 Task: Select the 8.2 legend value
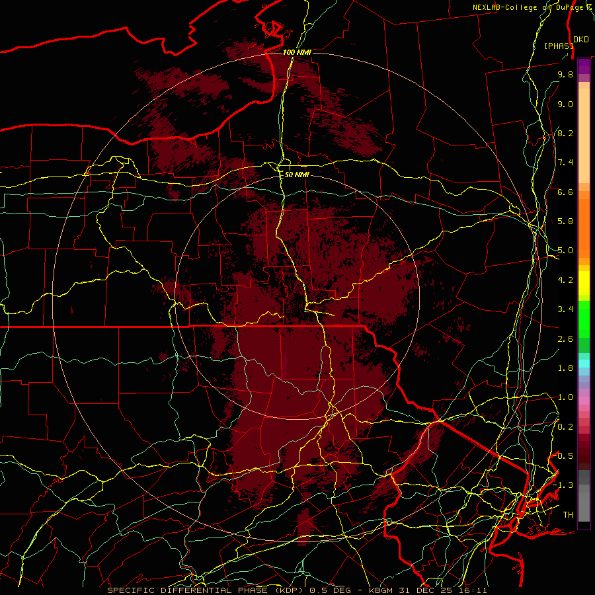(565, 133)
